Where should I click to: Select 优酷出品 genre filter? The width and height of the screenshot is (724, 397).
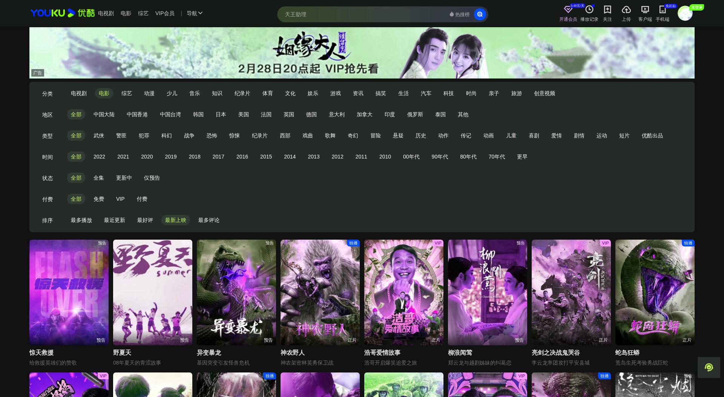[652, 135]
